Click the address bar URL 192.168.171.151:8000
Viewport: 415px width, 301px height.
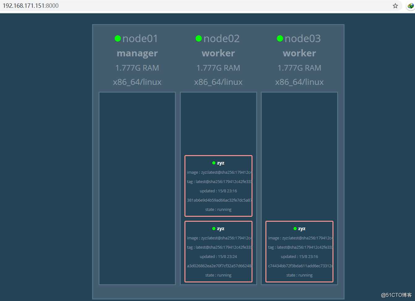[31, 6]
